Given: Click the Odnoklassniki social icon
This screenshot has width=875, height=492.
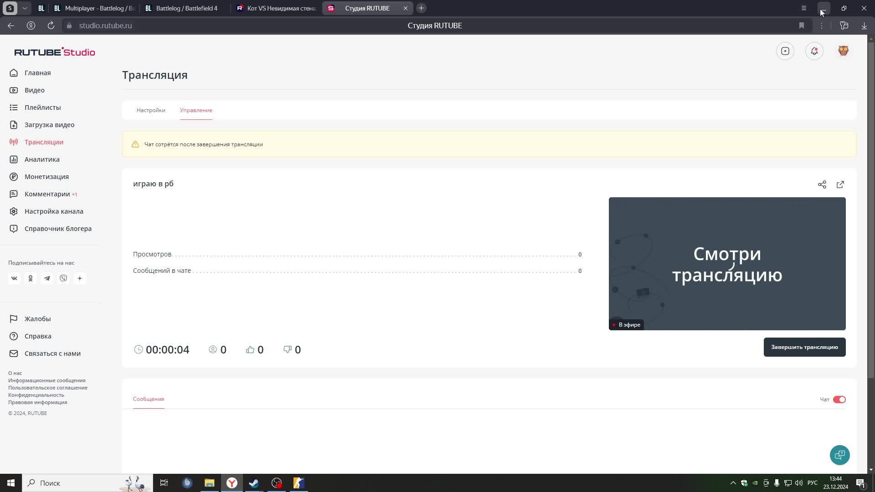Looking at the screenshot, I should point(31,278).
